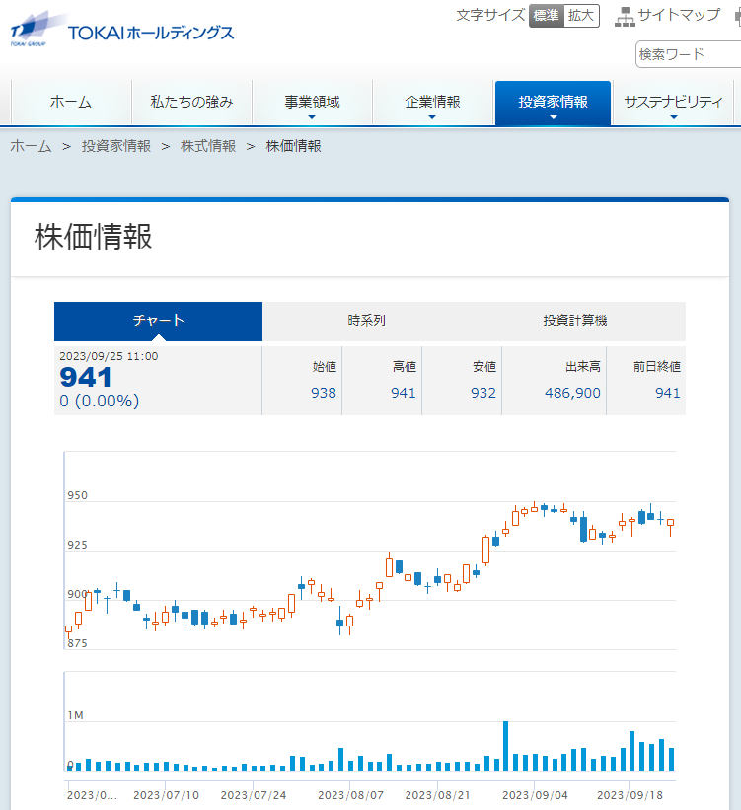741x810 pixels.
Task: Click the 1M volume axis label
Action: click(x=75, y=715)
